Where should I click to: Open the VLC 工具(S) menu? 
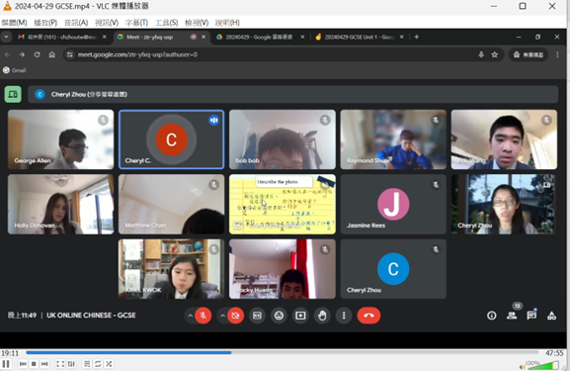166,23
